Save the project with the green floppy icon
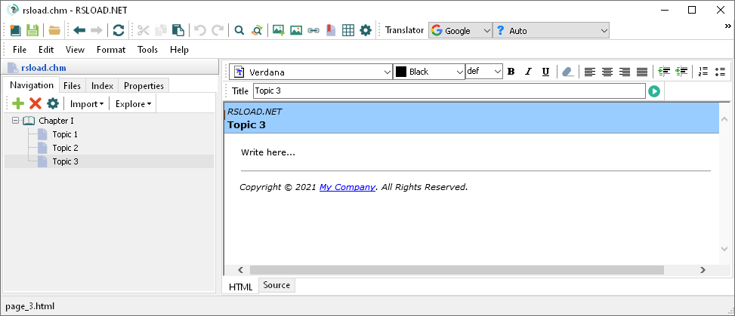735x316 pixels. click(x=32, y=30)
